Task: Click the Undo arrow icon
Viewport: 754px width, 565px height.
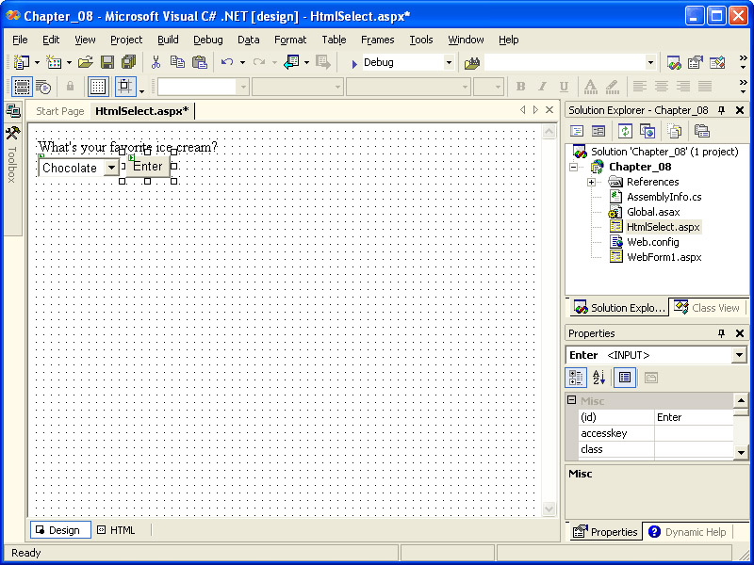Action: tap(226, 62)
